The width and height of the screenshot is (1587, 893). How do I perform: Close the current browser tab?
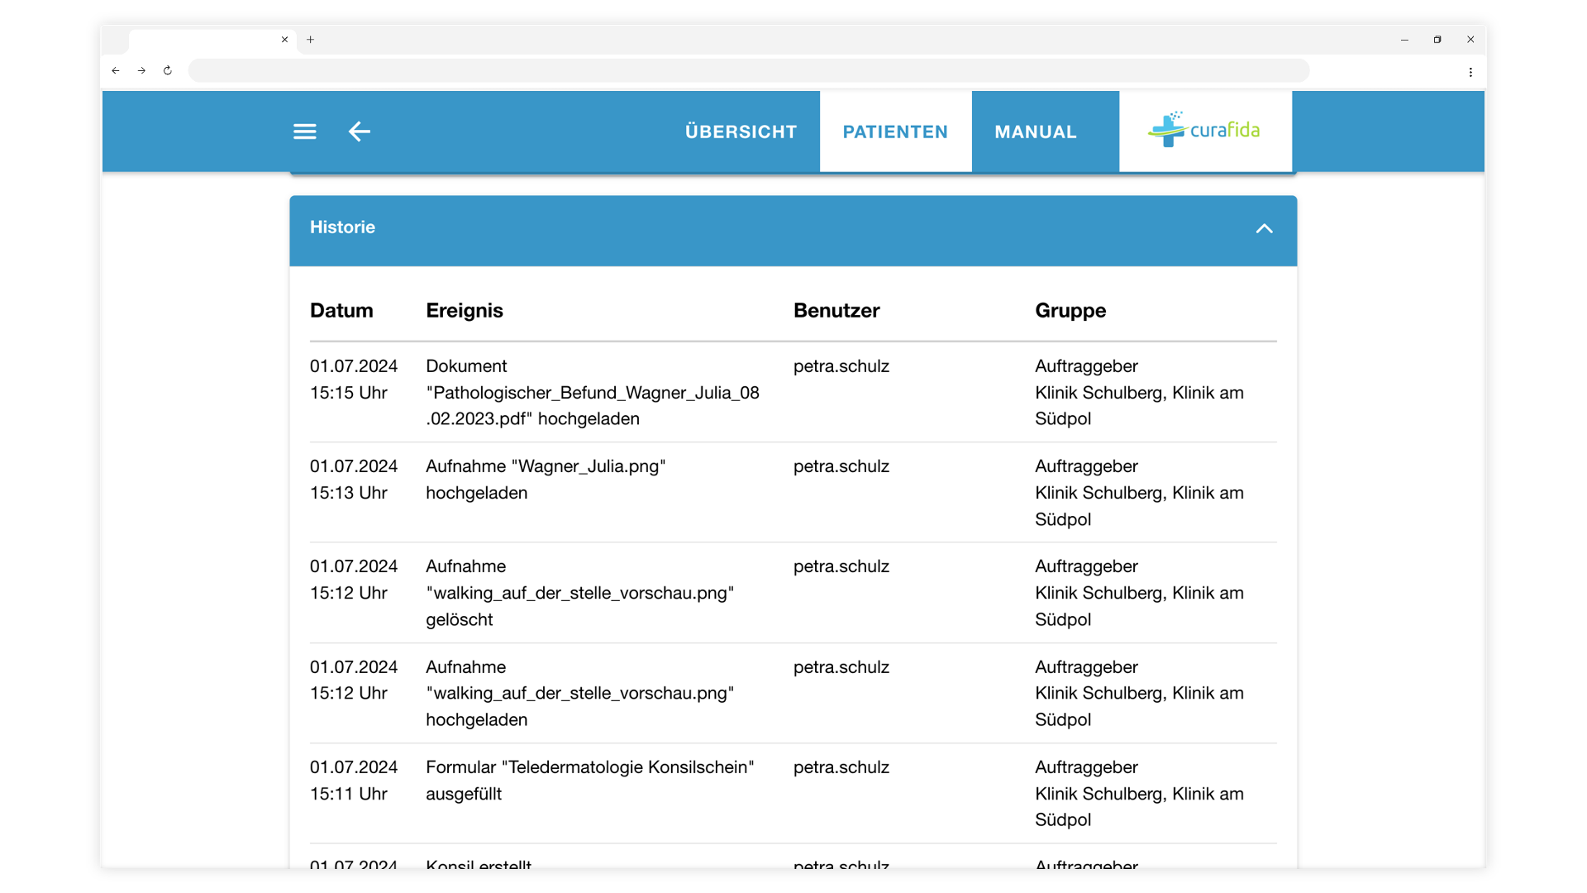[x=284, y=40]
